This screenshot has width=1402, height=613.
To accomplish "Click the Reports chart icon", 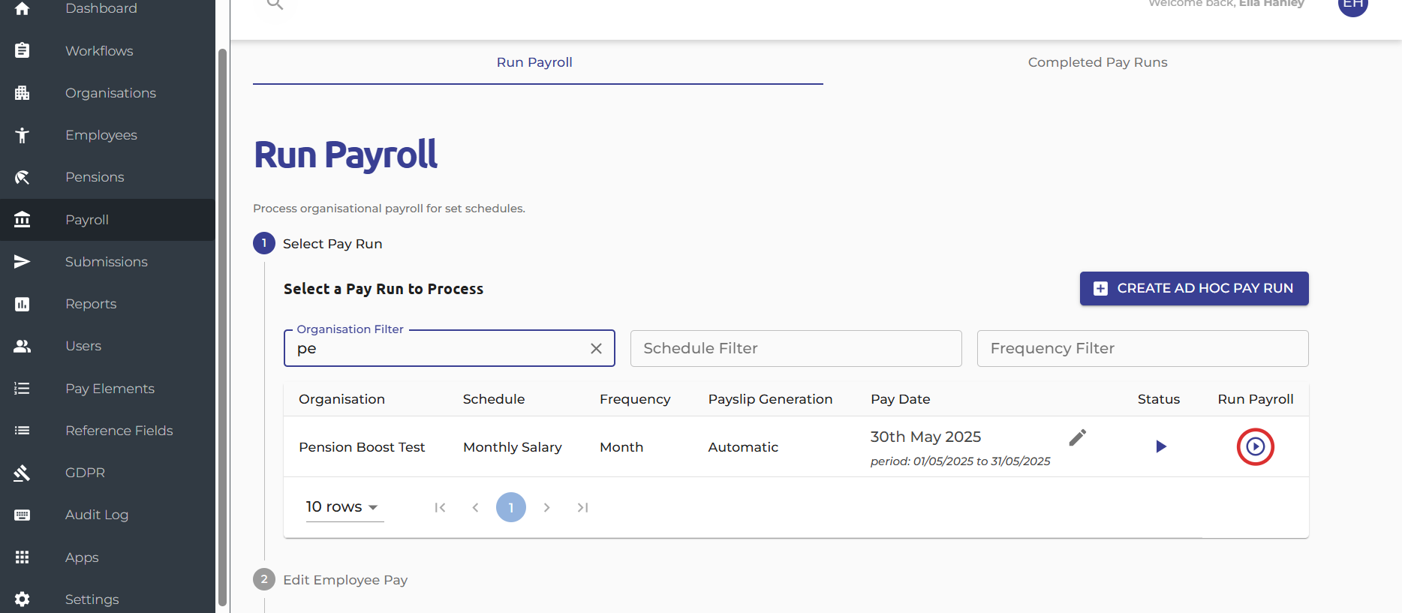I will tap(23, 304).
